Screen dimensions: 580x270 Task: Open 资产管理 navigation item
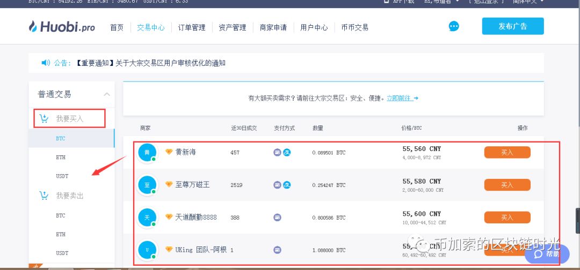click(x=233, y=27)
